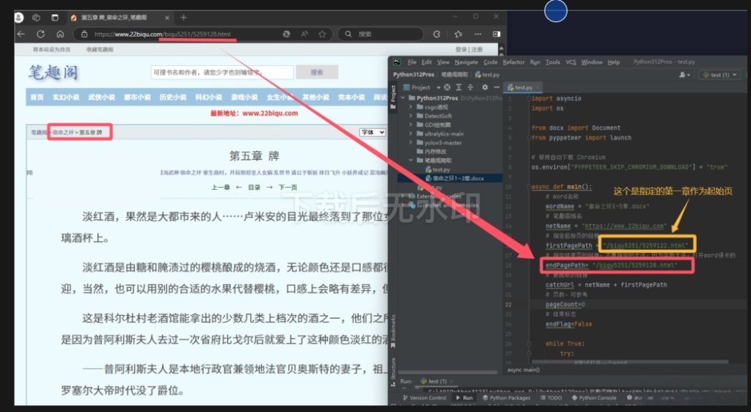The image size is (751, 412).
Task: Open the PyCharm VCS menu
Action: [x=571, y=62]
